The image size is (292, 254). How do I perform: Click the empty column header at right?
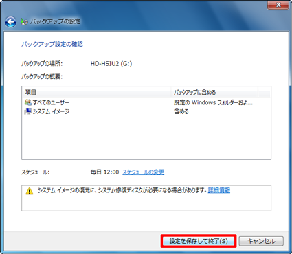click(264, 92)
